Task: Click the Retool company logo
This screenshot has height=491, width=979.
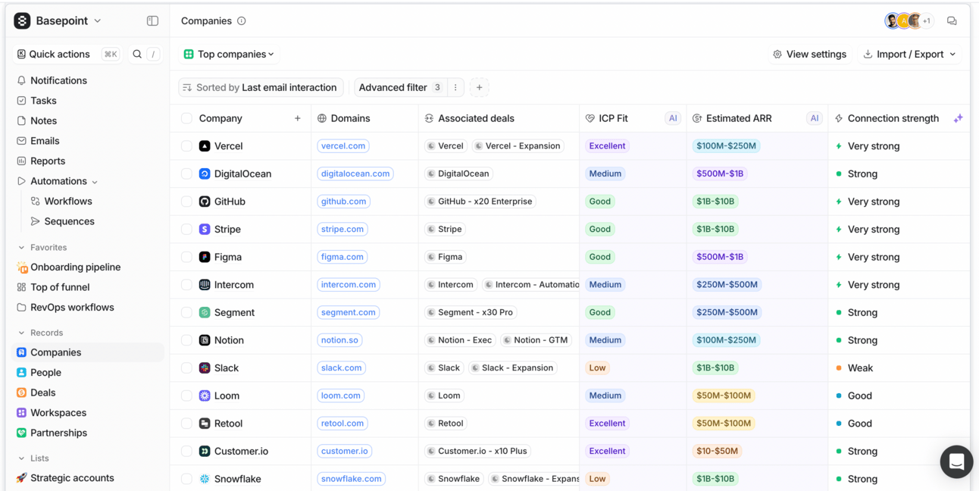Action: click(x=205, y=424)
